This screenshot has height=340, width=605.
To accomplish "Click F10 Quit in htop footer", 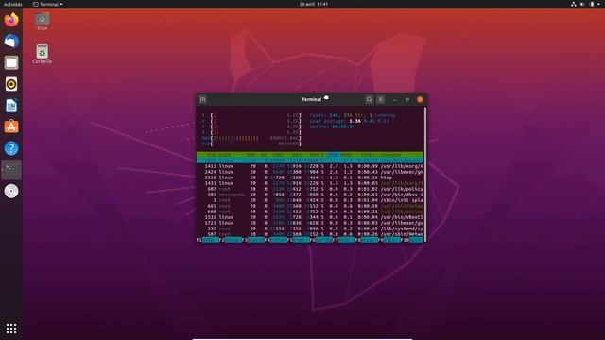I will (412, 240).
